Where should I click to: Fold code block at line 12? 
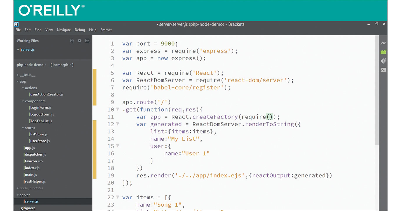click(x=117, y=124)
